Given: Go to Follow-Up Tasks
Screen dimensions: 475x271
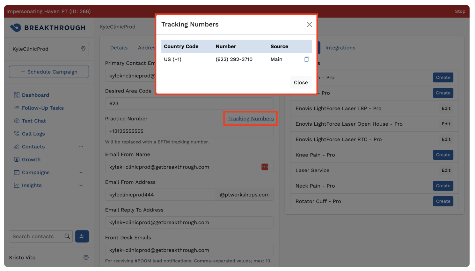Looking at the screenshot, I should [x=43, y=108].
